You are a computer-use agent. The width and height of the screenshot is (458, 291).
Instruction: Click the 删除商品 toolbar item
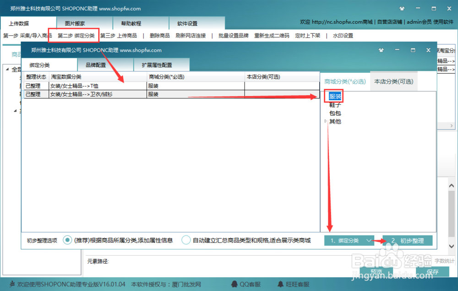pos(159,36)
